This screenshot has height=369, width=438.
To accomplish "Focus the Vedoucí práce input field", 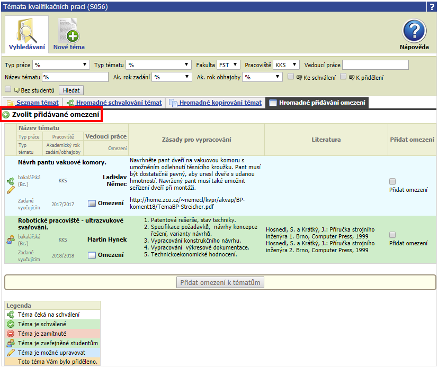I will 376,65.
